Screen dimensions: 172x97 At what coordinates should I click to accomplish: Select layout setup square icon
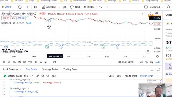(146, 7)
